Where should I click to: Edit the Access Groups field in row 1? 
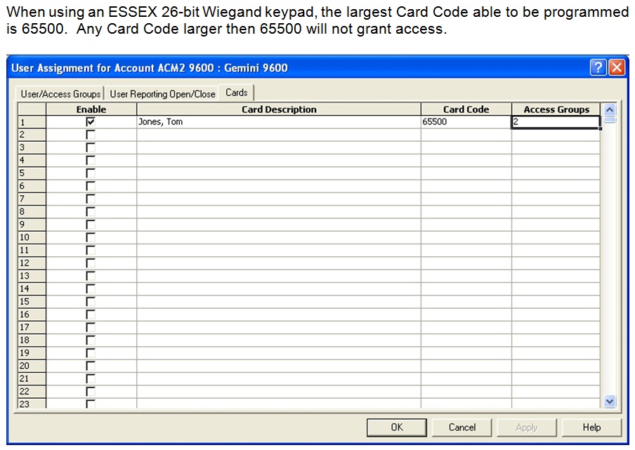click(x=555, y=122)
